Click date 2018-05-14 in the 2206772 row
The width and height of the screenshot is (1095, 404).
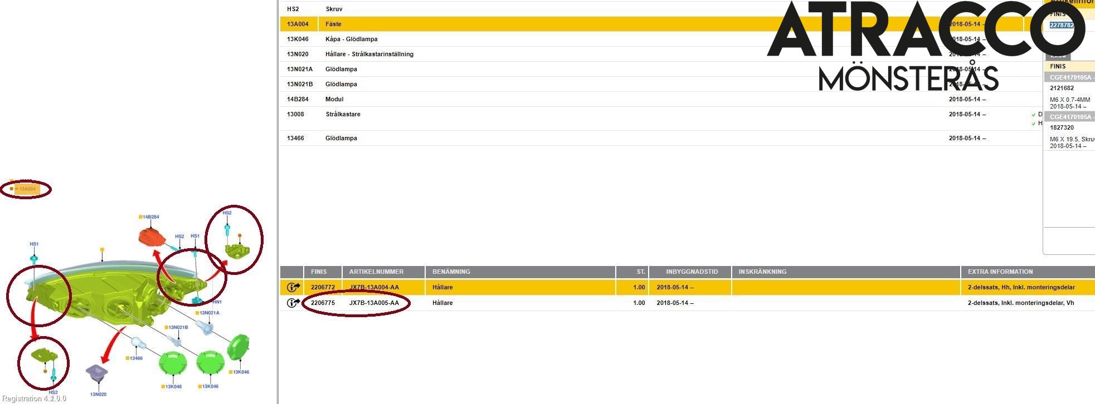(675, 287)
